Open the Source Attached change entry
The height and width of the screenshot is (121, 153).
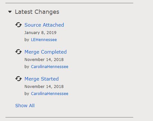click(44, 25)
